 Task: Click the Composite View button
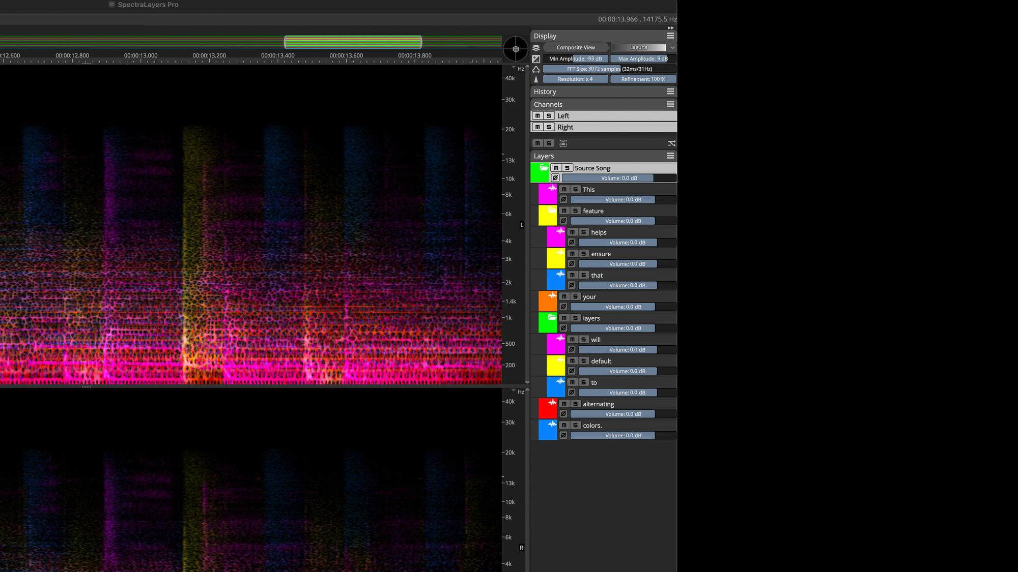(576, 47)
